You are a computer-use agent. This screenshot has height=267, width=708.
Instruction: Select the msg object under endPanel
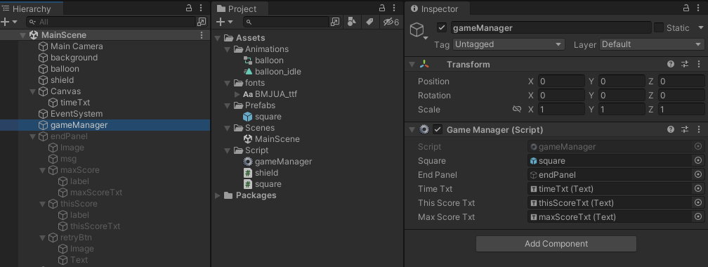(68, 159)
